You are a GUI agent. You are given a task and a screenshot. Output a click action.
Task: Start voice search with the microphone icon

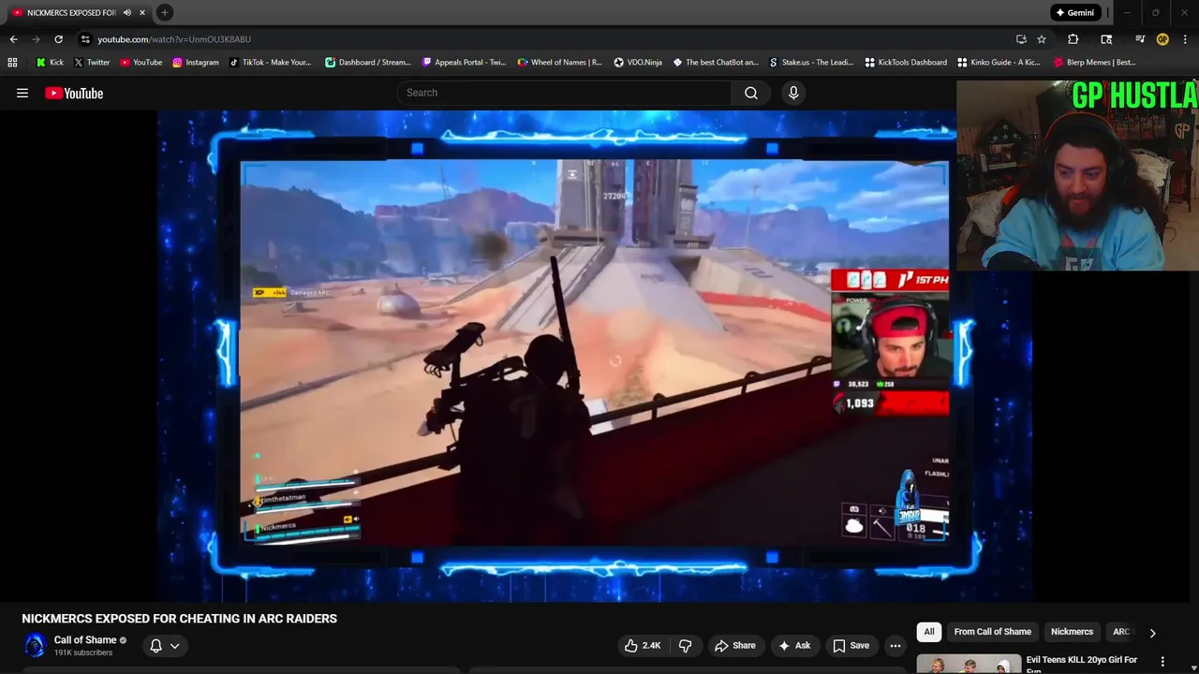793,93
